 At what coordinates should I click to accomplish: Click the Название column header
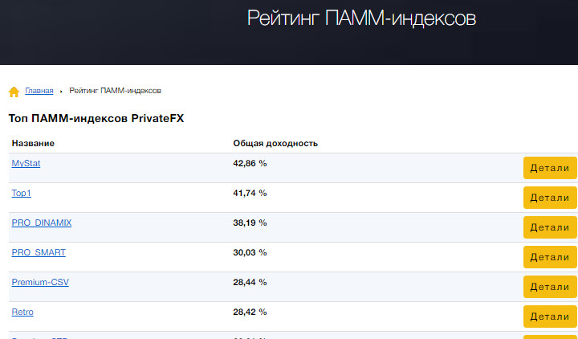(33, 143)
